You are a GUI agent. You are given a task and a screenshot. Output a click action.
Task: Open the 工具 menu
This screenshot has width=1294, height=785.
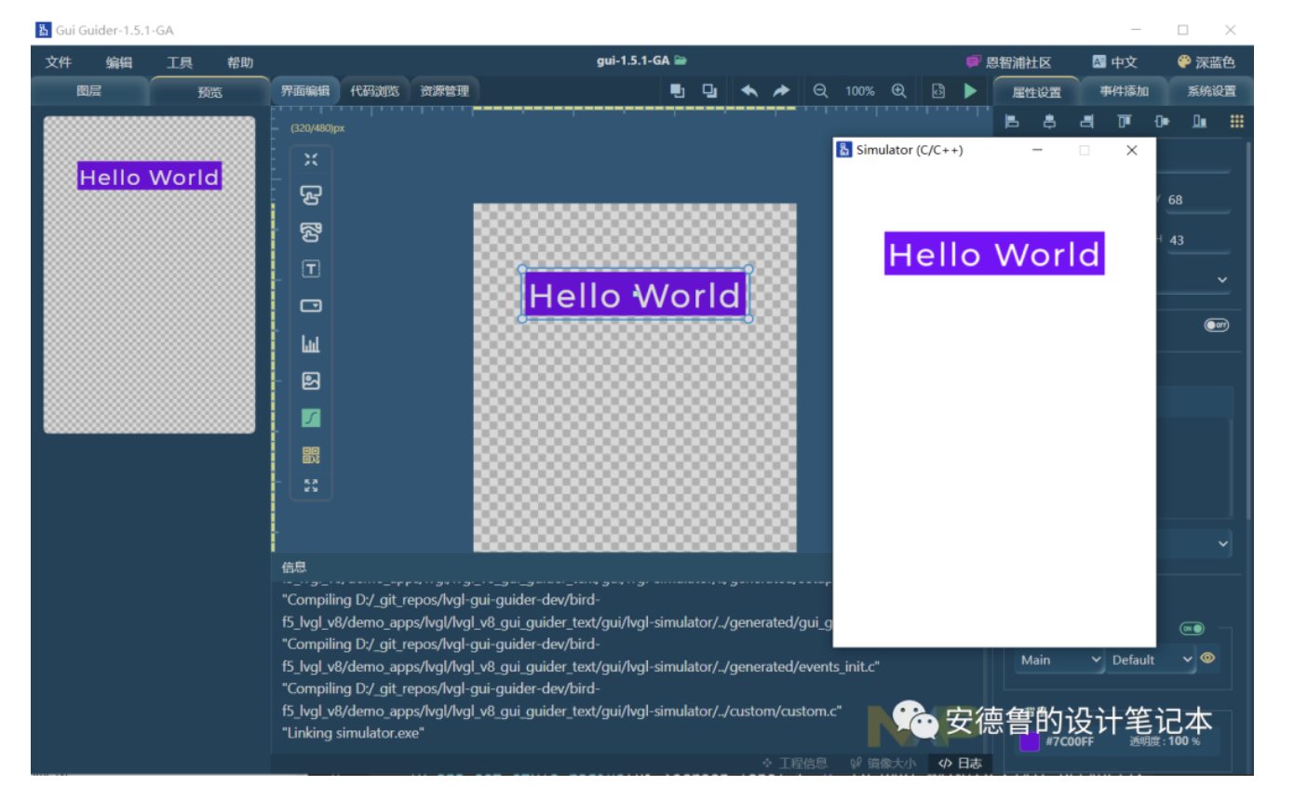[180, 62]
